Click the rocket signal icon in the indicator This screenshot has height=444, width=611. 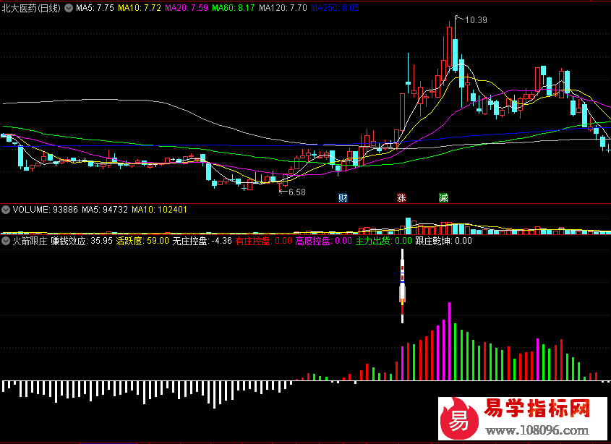[403, 286]
